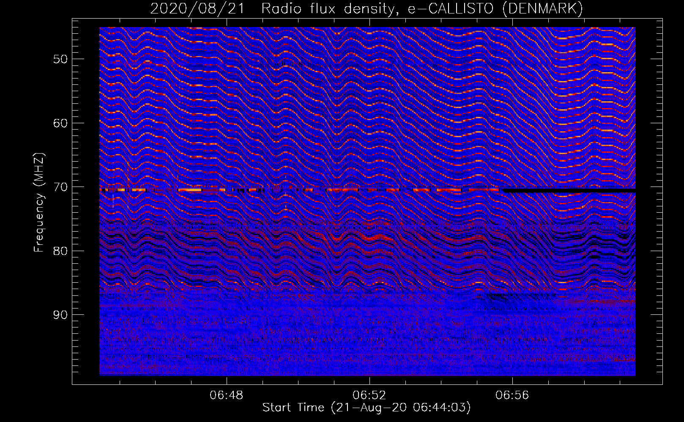This screenshot has width=684, height=422.
Task: Click the 'Start Time (21-Aug-20 06:44:03)' label
Action: tap(367, 408)
